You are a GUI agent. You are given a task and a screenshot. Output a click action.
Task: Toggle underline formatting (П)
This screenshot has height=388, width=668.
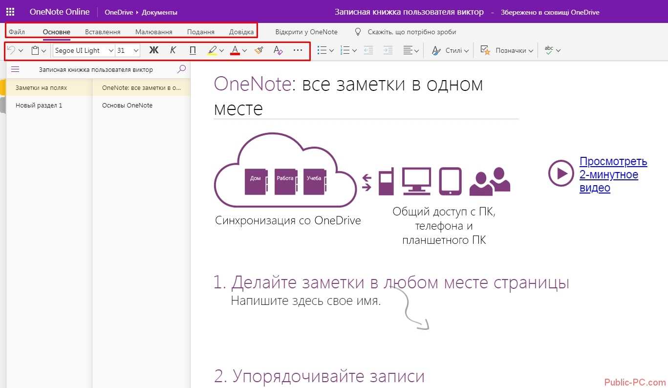[x=193, y=50]
